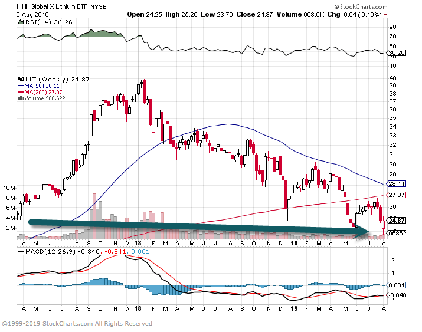The width and height of the screenshot is (422, 332).
Task: Click the 70 RSI level label
Action: [x=392, y=37]
